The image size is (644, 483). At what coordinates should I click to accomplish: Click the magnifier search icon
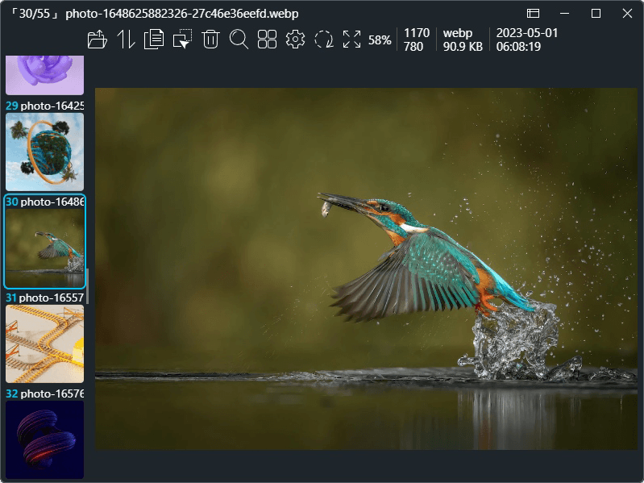coord(239,40)
